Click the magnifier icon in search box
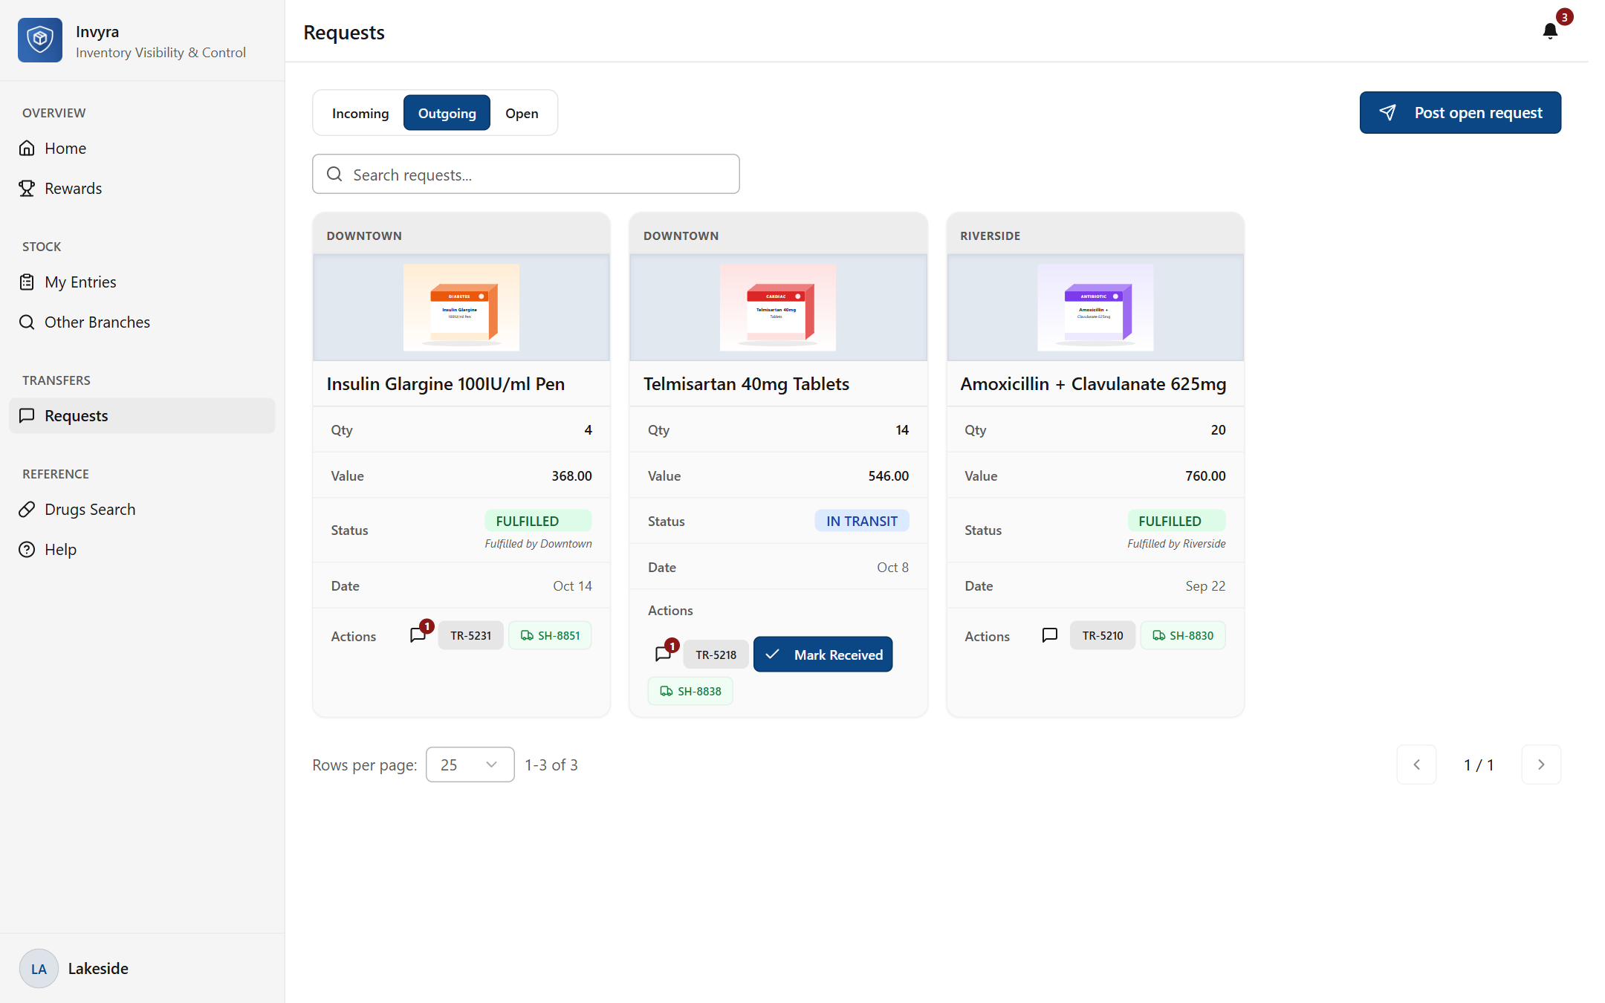This screenshot has width=1605, height=1003. coord(334,174)
